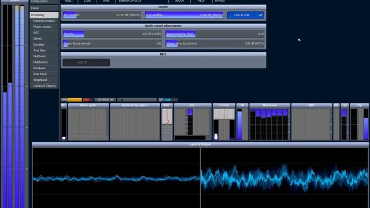Click the Noise gate meter panel
This screenshot has height=208, width=370.
click(88, 122)
